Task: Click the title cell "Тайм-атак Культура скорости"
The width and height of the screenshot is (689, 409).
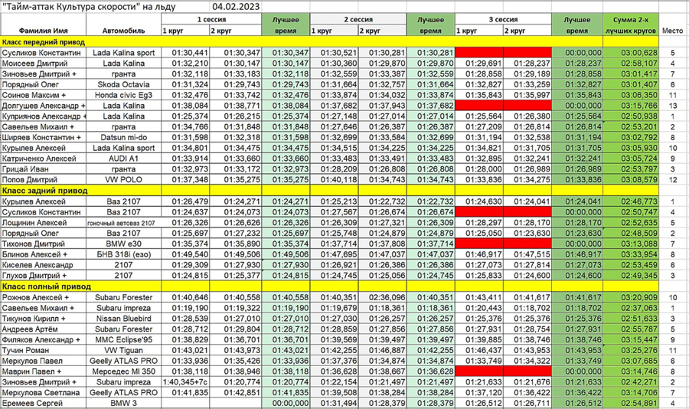Action: (x=88, y=7)
